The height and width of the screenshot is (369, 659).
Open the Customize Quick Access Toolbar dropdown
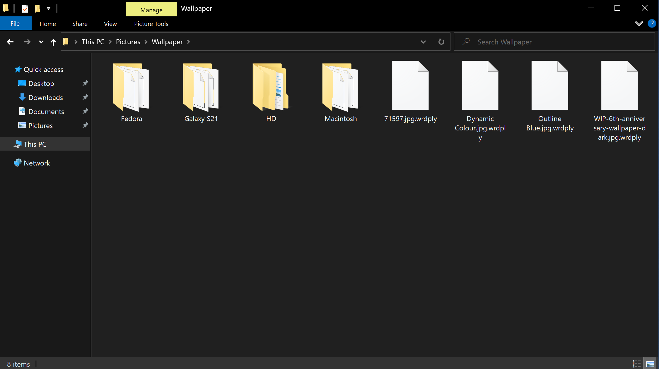pos(49,9)
